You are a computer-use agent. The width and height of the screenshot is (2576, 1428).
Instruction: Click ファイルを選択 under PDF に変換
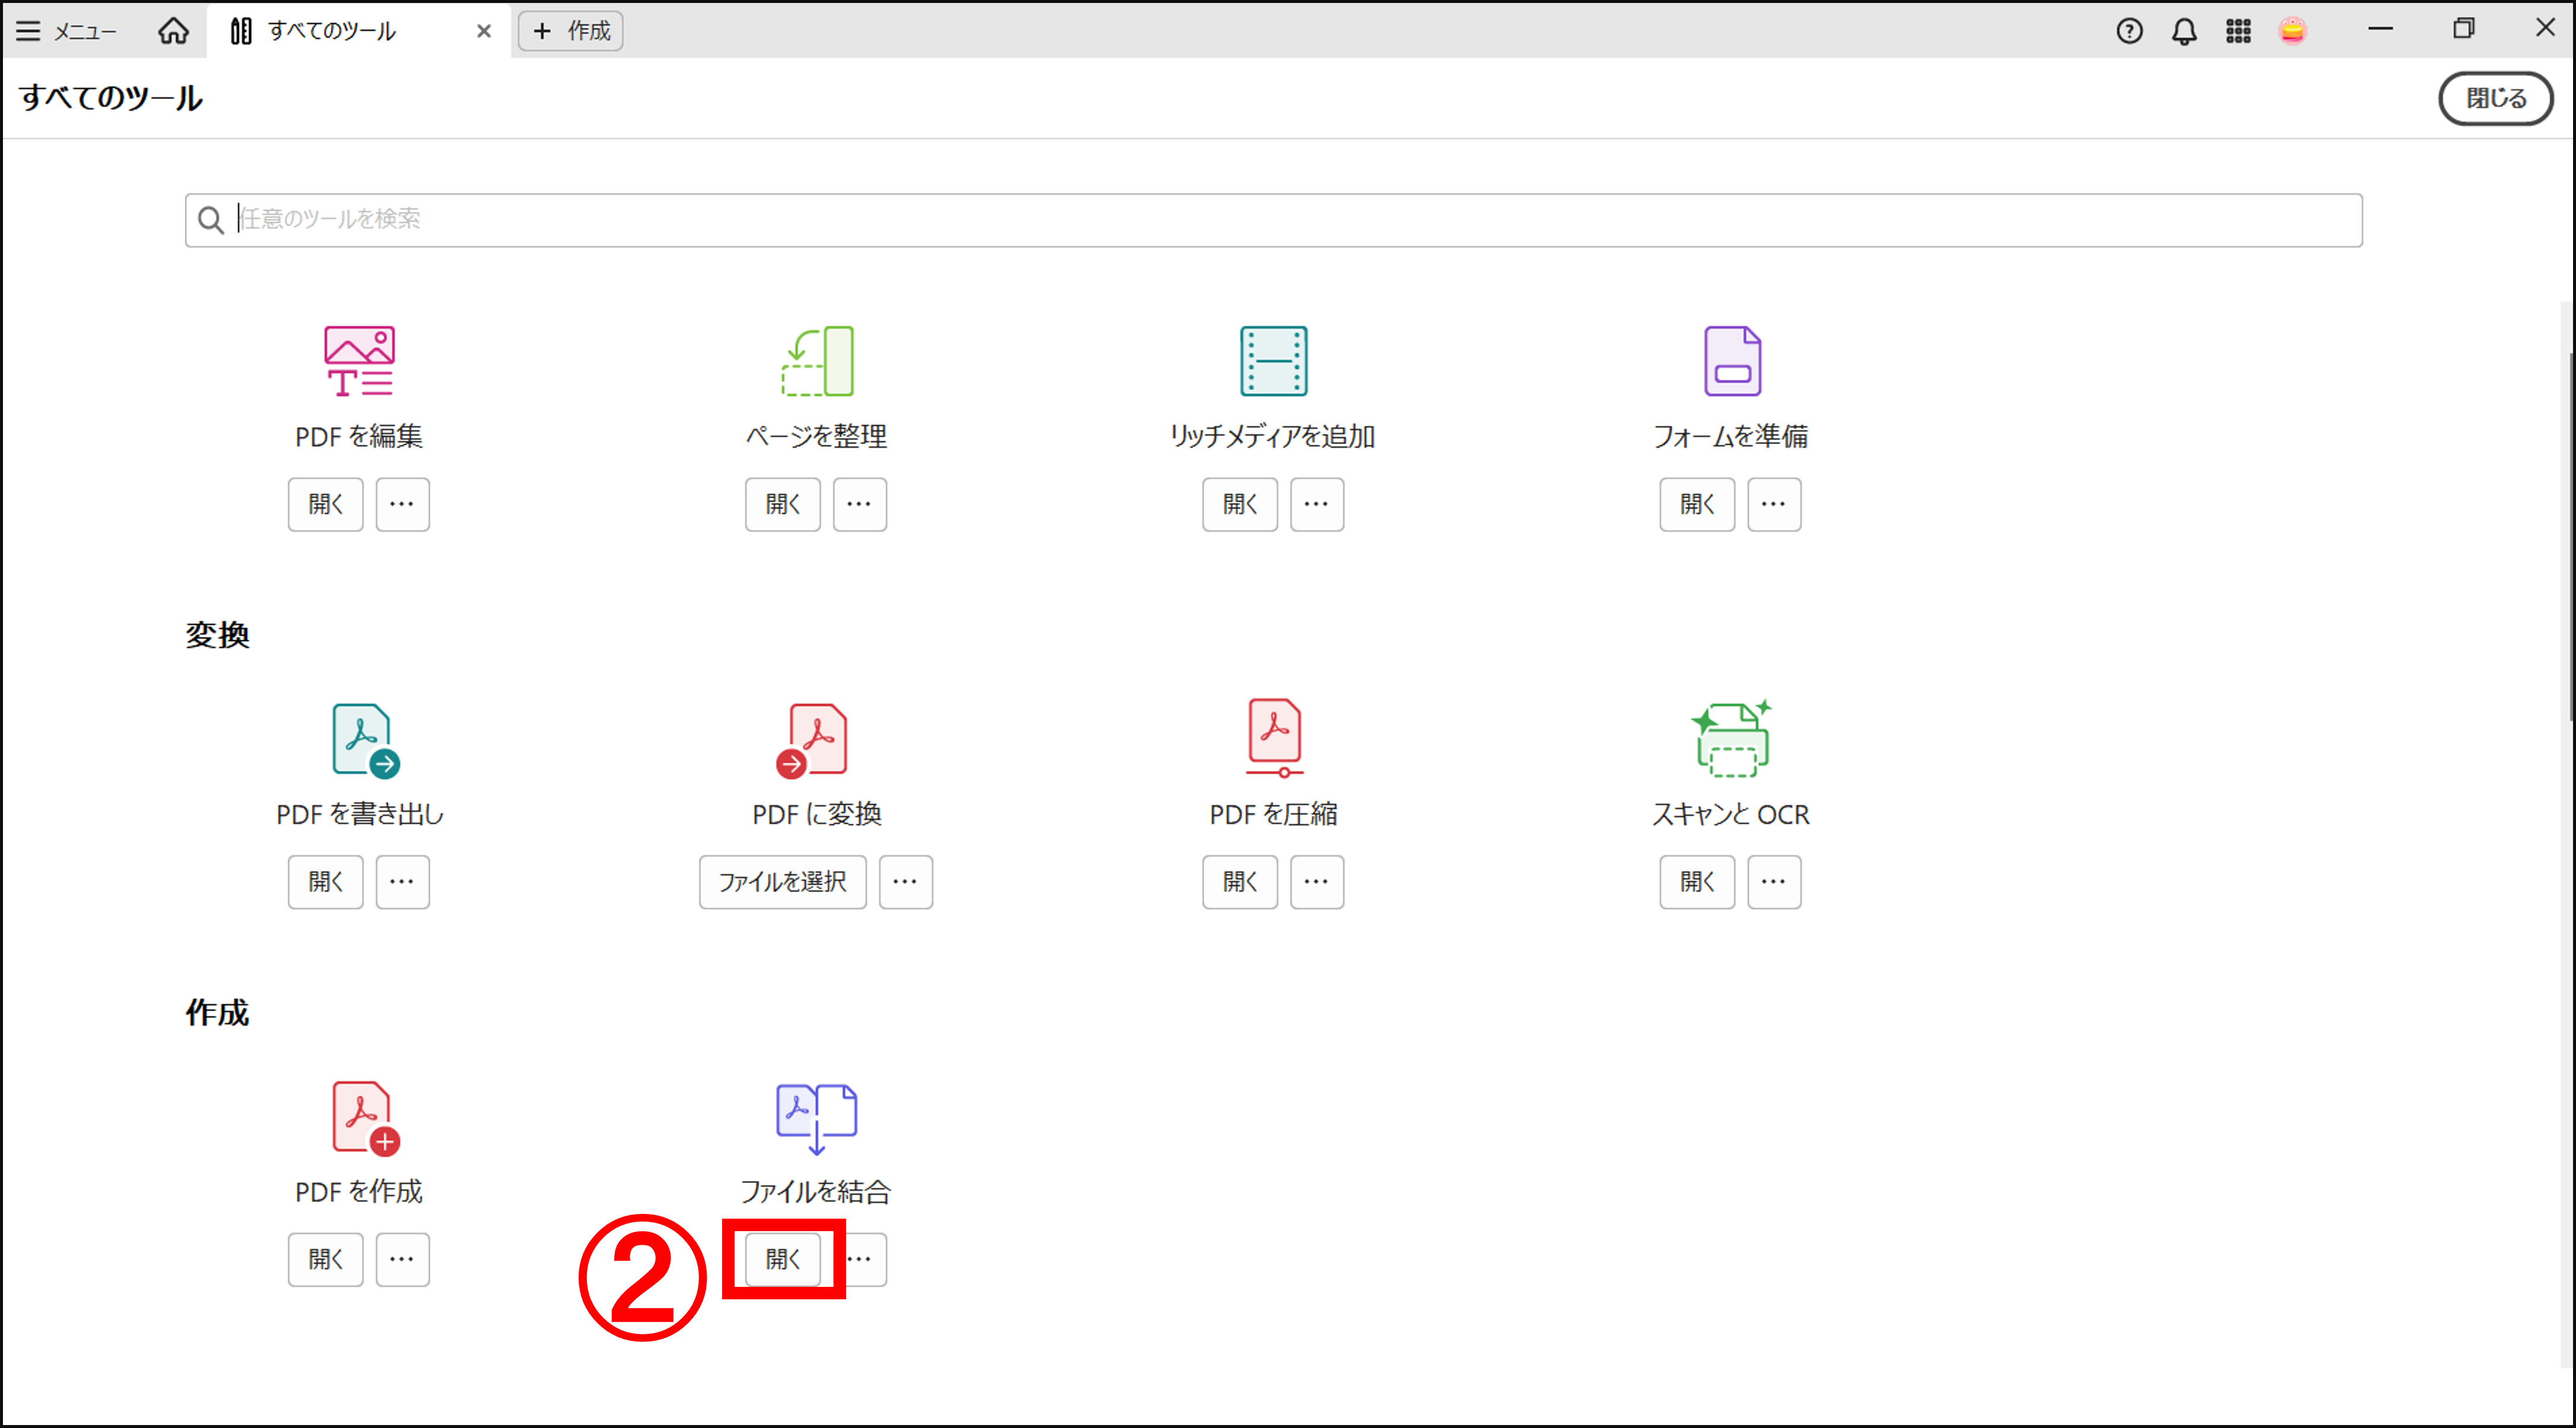coord(782,882)
